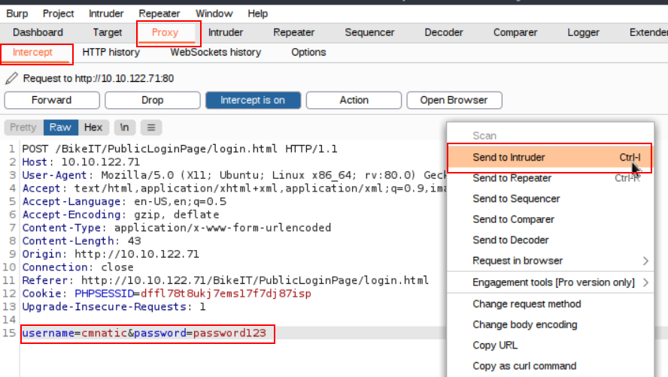The width and height of the screenshot is (668, 377).
Task: Select Change body encoding
Action: click(x=550, y=324)
